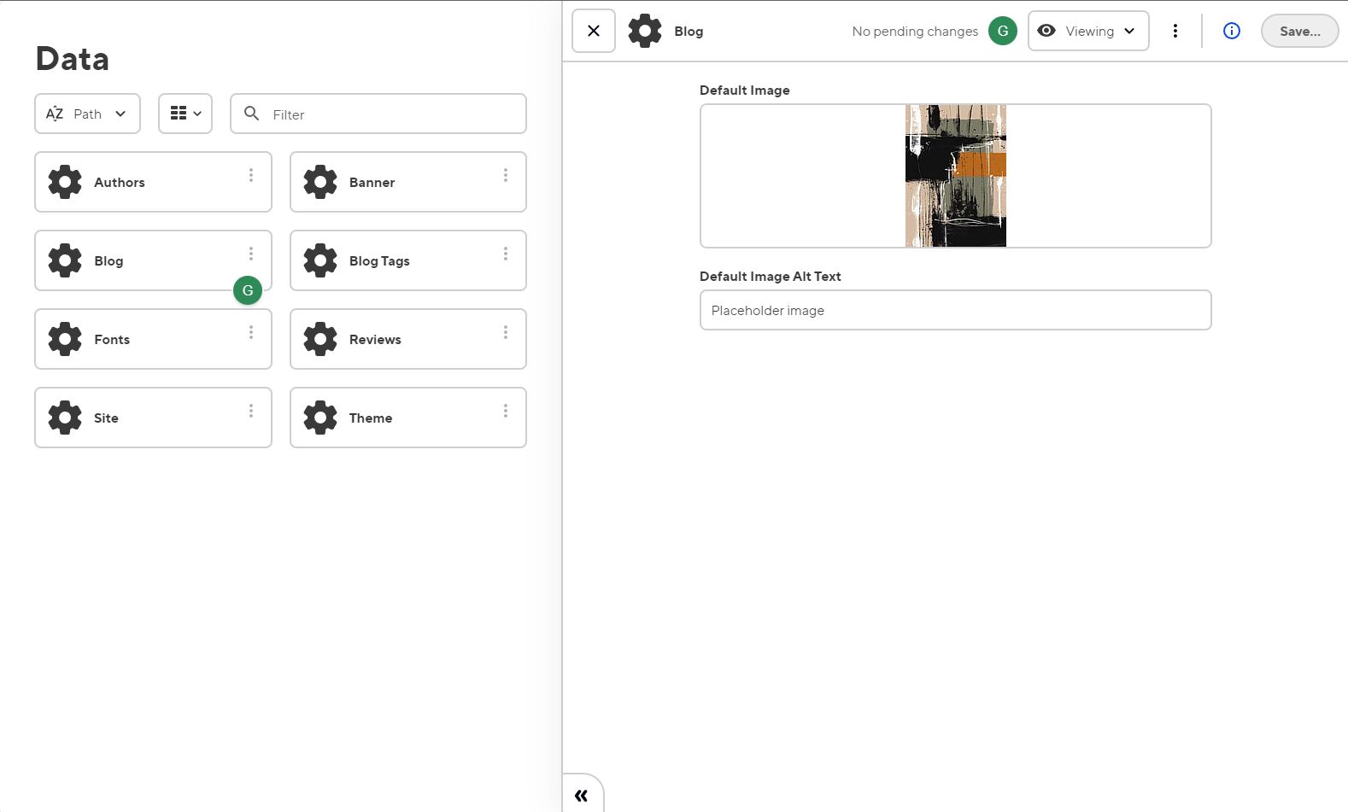This screenshot has height=812, width=1348.
Task: Open the editor's three-dot options menu
Action: click(1175, 31)
